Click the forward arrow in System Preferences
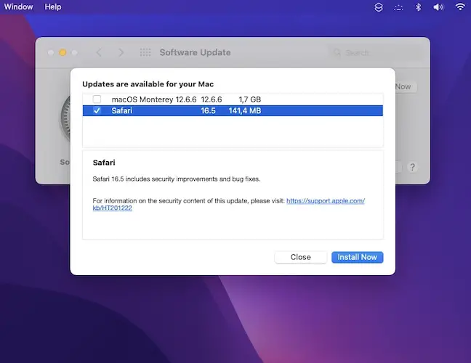This screenshot has width=471, height=363. click(x=121, y=52)
